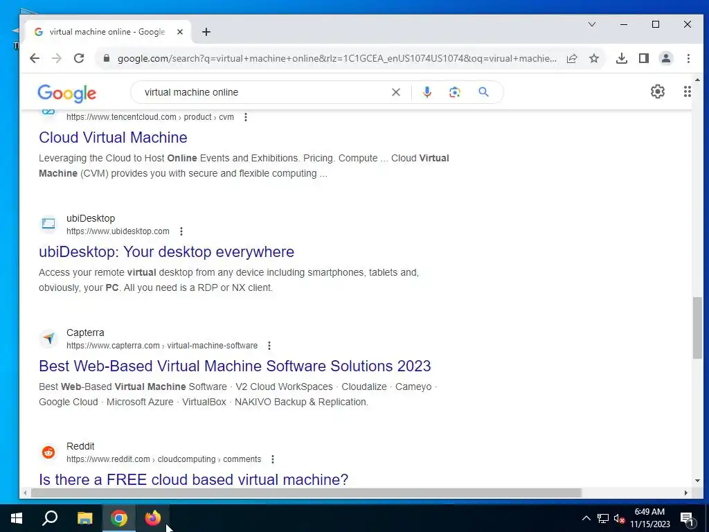This screenshot has width=709, height=532.
Task: Open Google quick settings gear
Action: point(658,92)
